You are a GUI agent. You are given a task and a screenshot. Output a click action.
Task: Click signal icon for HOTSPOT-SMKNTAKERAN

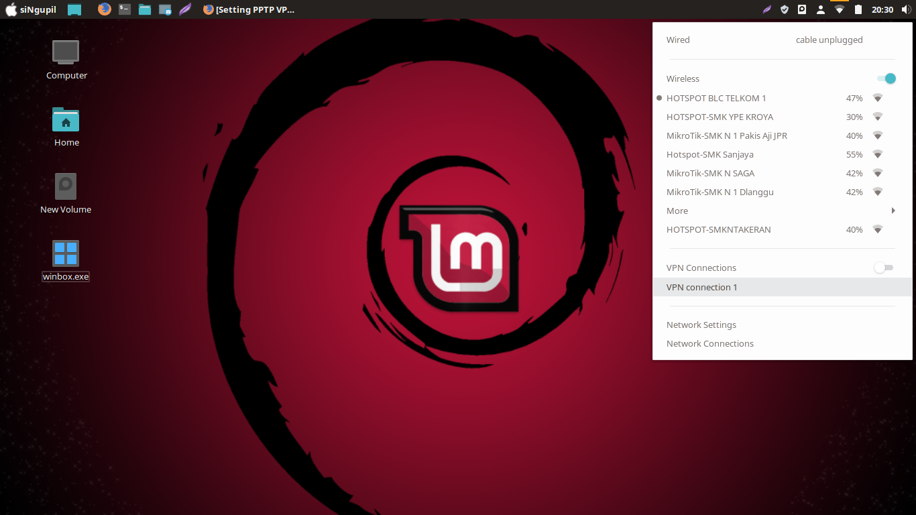pyautogui.click(x=877, y=229)
